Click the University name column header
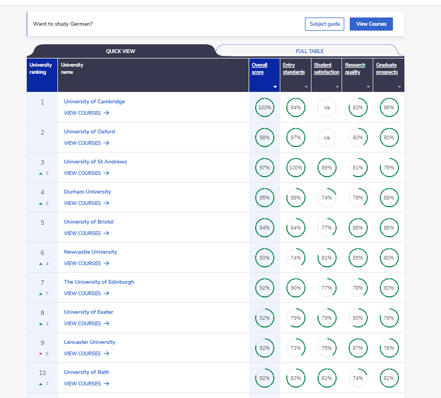Image resolution: width=441 pixels, height=398 pixels. tap(153, 75)
